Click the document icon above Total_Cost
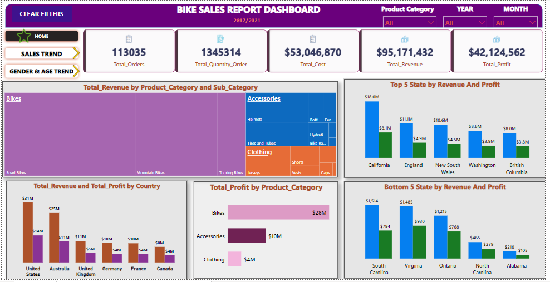The image size is (550, 282). (x=313, y=39)
